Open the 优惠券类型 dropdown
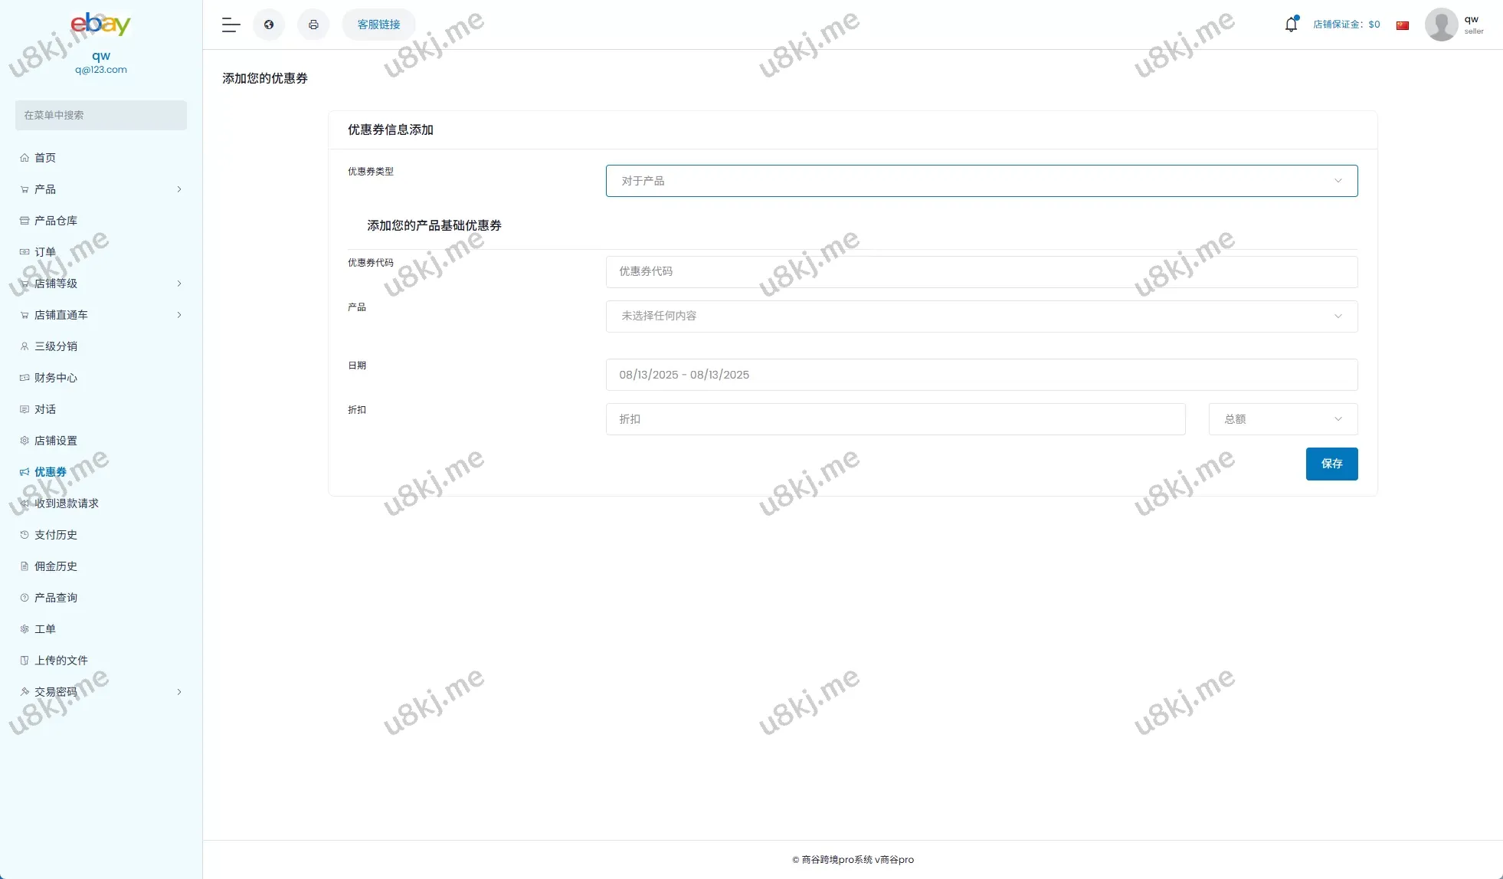Screen dimensions: 1503x879 tap(981, 181)
